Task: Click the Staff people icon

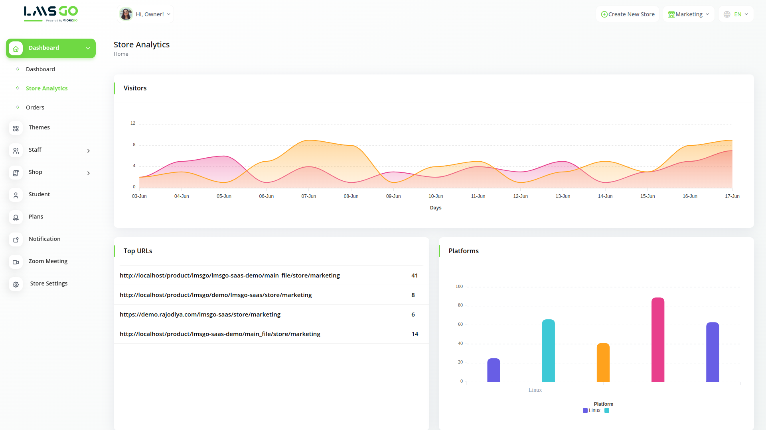Action: [x=16, y=150]
